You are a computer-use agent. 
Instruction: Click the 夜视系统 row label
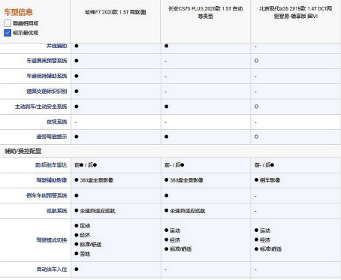(x=57, y=122)
